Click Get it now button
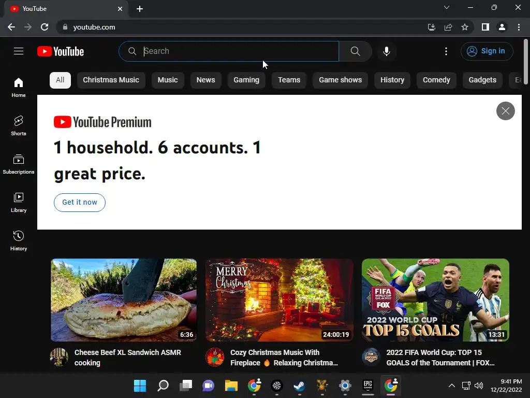 pos(80,203)
